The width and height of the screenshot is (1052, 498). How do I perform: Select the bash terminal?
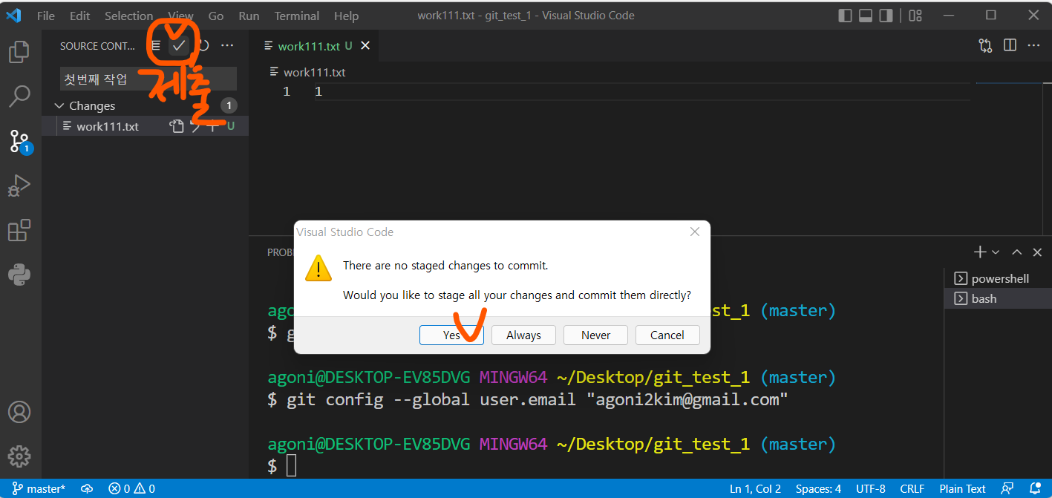(998, 298)
